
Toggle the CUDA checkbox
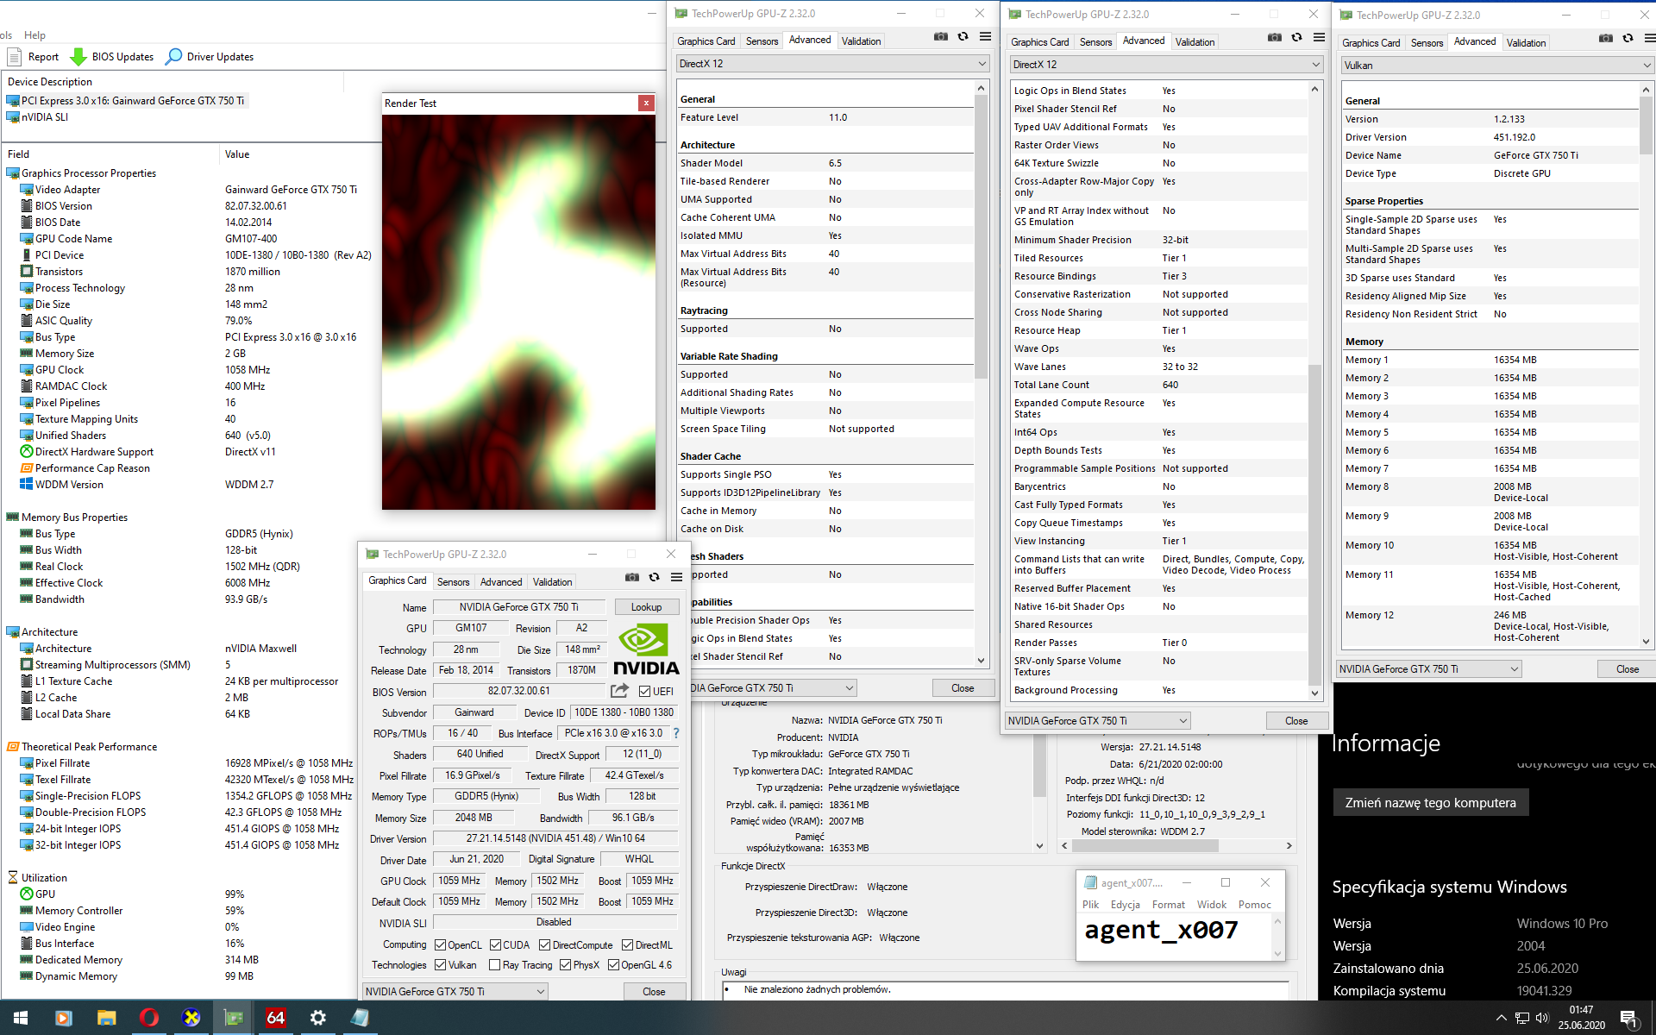click(495, 944)
